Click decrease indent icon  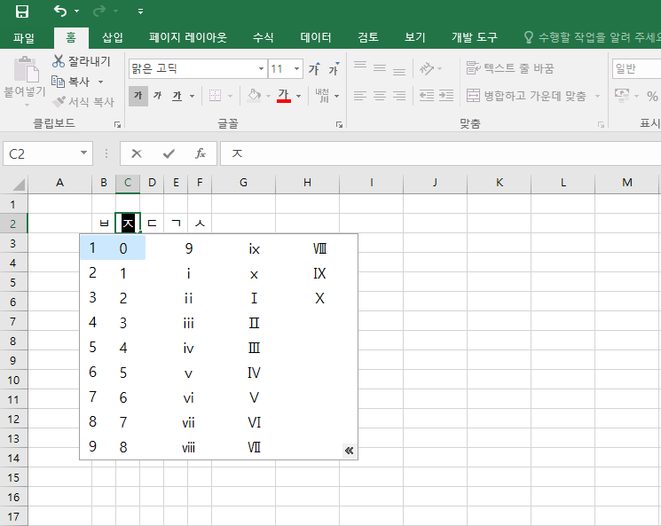pyautogui.click(x=427, y=96)
